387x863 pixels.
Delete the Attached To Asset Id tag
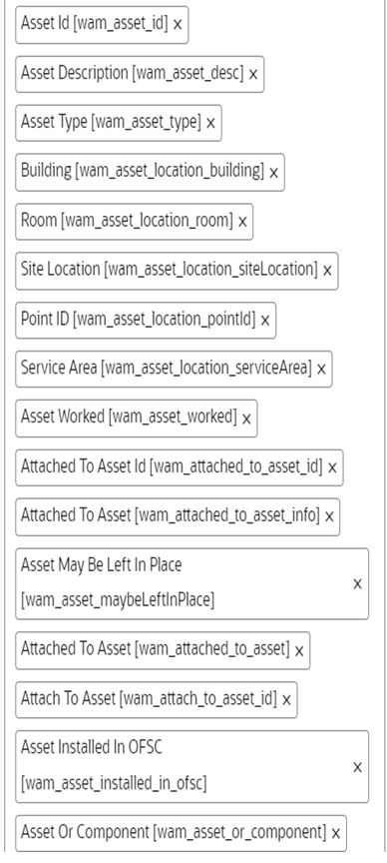tap(332, 467)
